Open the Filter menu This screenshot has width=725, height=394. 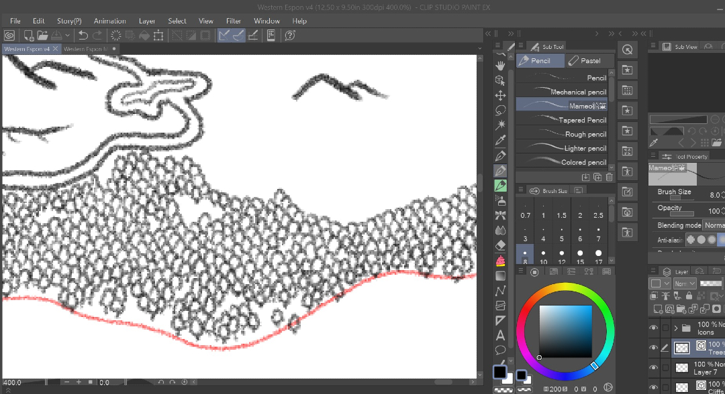point(233,21)
